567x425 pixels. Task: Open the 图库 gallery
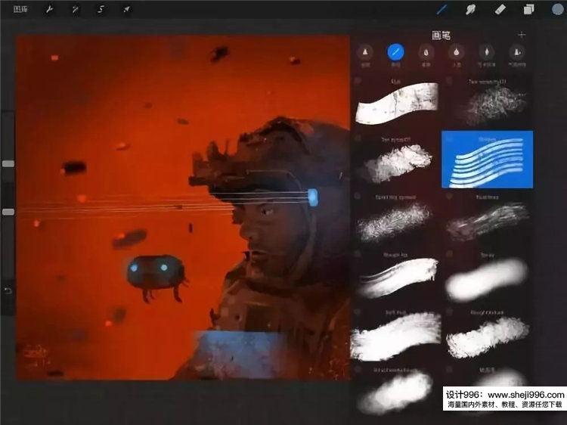click(x=20, y=9)
